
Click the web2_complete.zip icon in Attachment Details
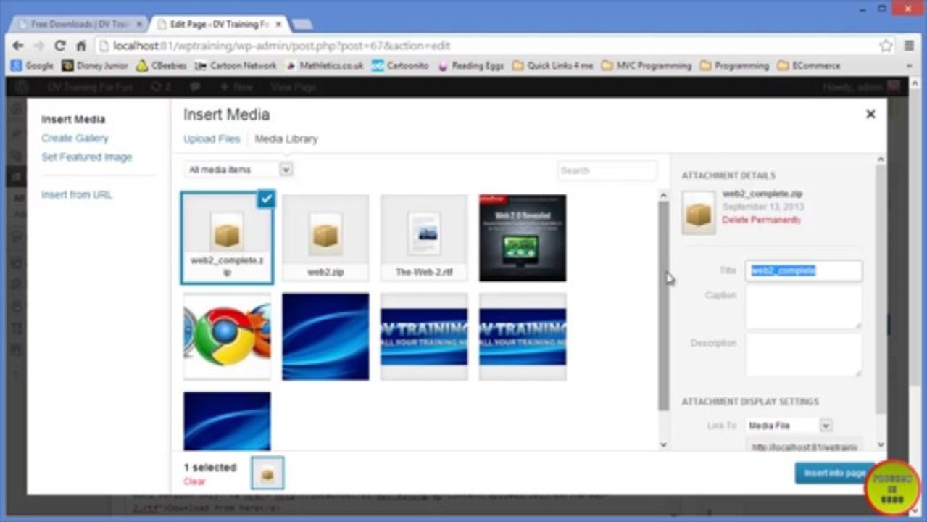click(x=699, y=212)
